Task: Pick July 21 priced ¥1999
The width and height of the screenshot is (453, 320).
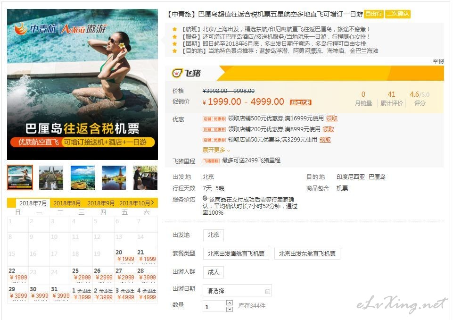Action: (147, 256)
